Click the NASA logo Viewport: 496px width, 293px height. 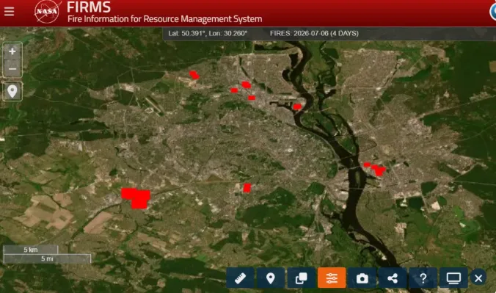pyautogui.click(x=47, y=12)
